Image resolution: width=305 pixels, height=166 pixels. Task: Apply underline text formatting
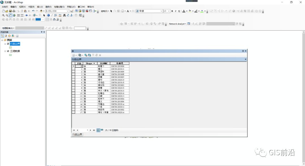coord(179,11)
